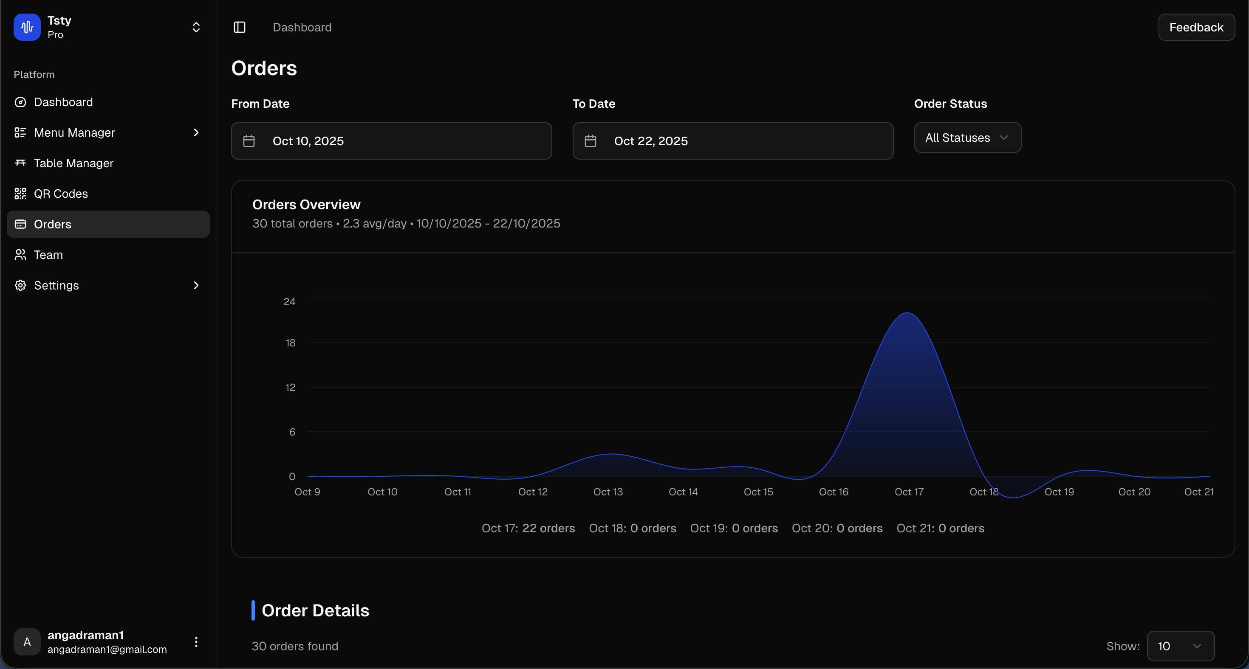Click the QR Codes sidebar icon

tap(20, 193)
